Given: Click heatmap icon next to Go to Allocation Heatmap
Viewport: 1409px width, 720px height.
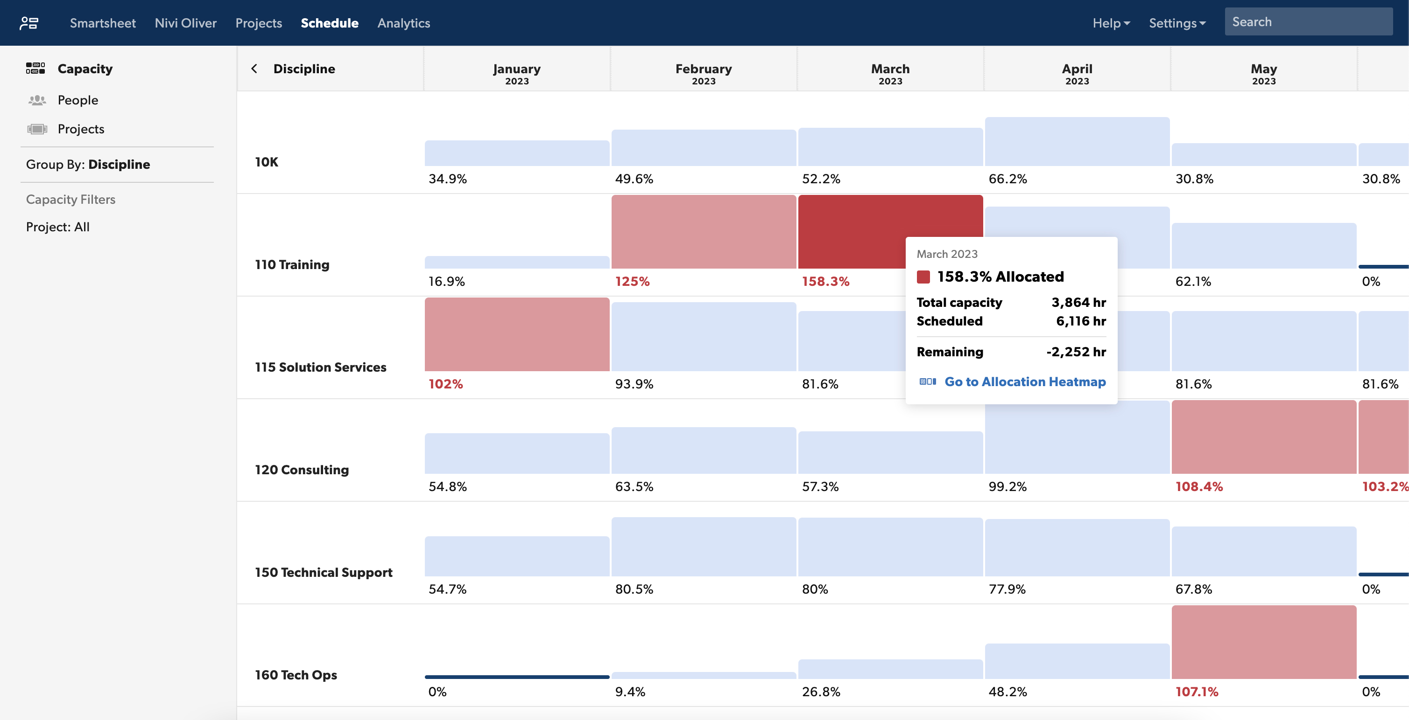Looking at the screenshot, I should click(927, 382).
